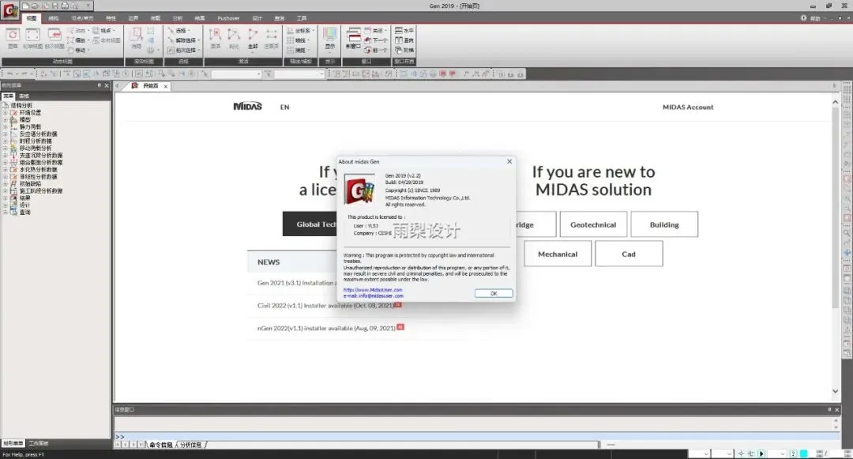853x459 pixels.
Task: Click Open file icon in quick access toolbar
Action: pyautogui.click(x=36, y=6)
